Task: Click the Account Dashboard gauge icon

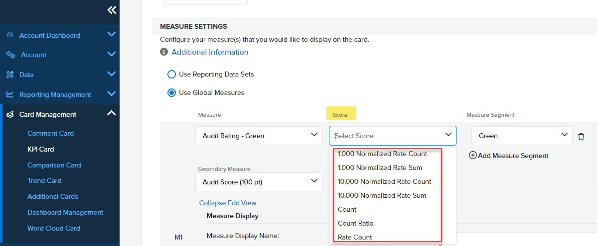Action: click(x=9, y=35)
